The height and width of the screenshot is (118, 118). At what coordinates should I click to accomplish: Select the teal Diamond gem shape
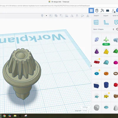coord(106,107)
